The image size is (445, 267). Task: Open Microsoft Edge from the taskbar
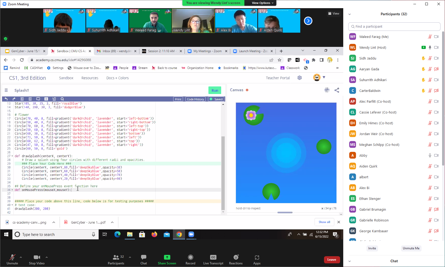coord(117,234)
